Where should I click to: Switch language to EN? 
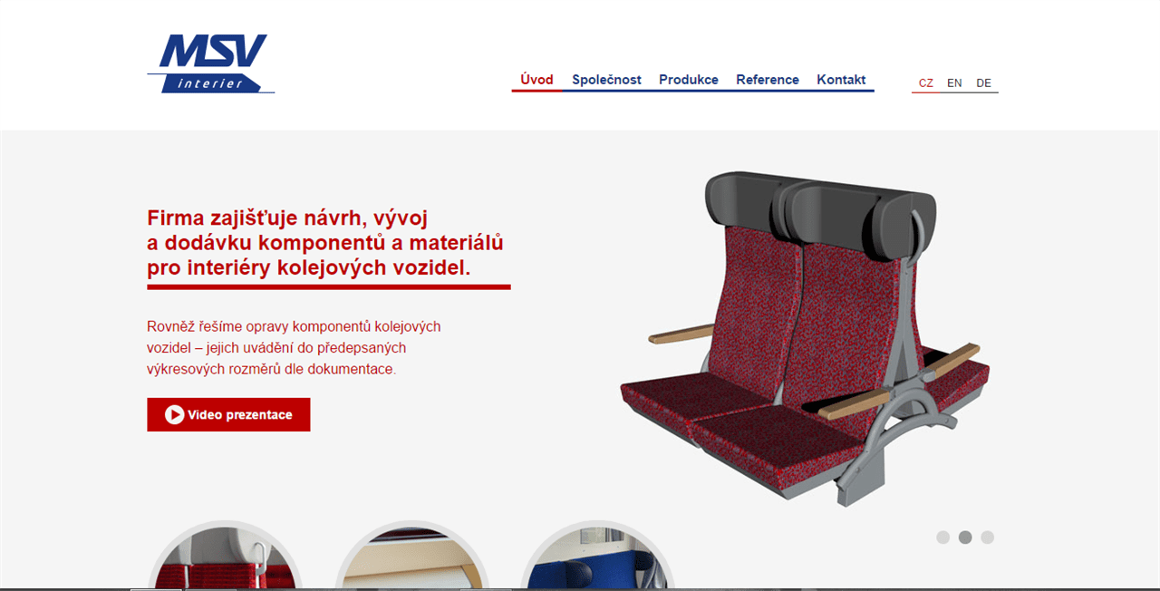[x=954, y=82]
